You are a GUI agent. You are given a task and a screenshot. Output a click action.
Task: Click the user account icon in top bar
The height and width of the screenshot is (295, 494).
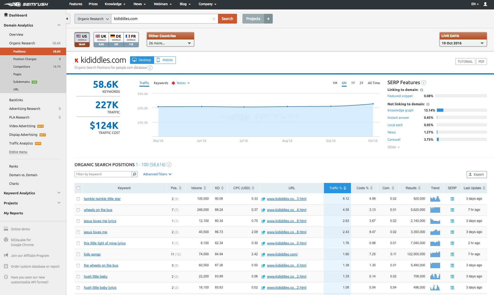coord(485,4)
